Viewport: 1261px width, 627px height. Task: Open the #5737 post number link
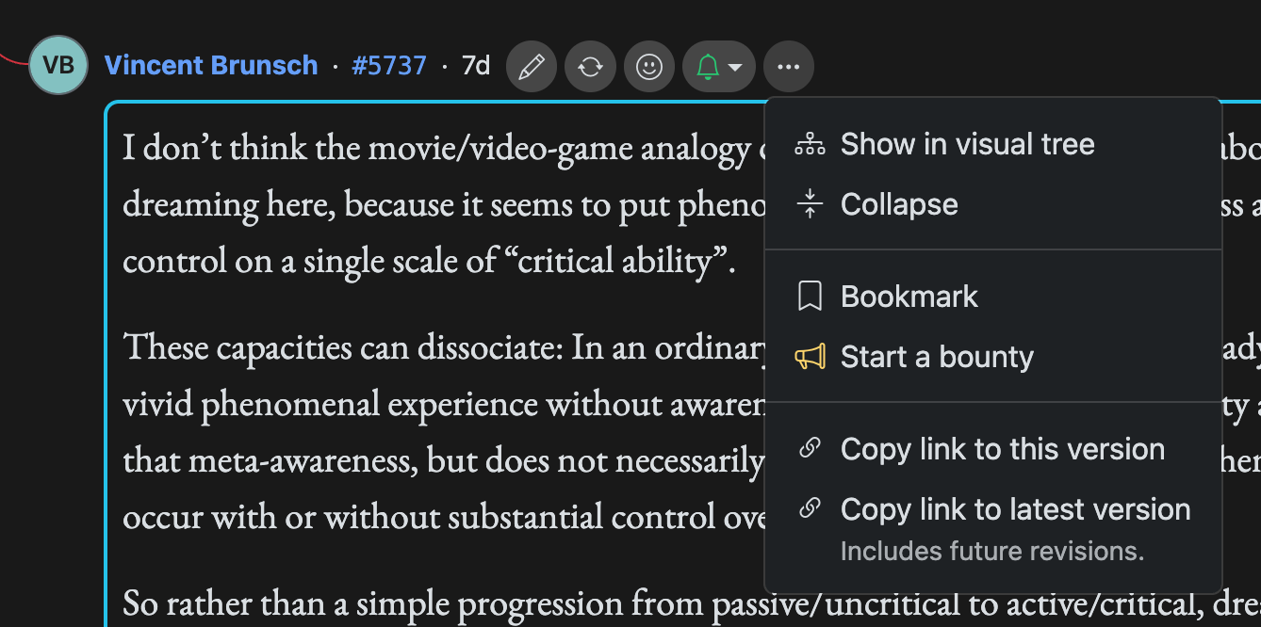(x=389, y=66)
